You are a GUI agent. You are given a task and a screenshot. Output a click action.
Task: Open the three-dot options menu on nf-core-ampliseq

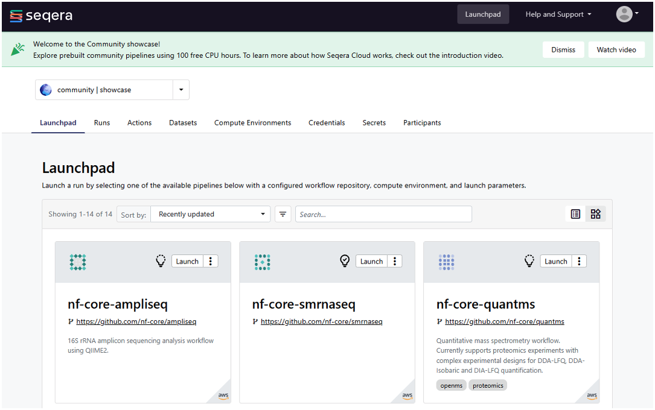tap(210, 260)
